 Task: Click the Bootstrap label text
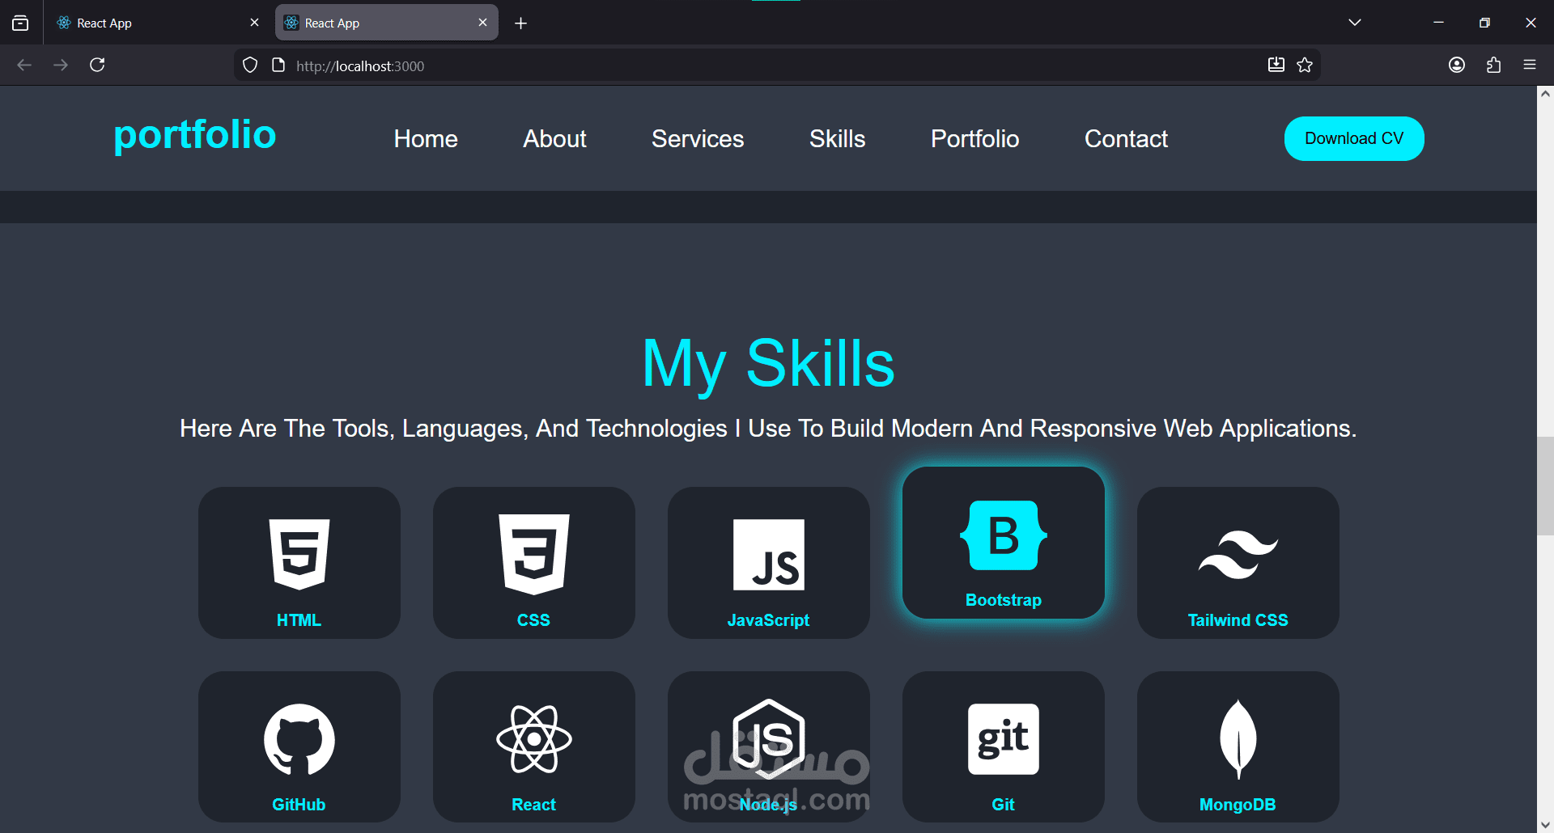(x=1004, y=600)
